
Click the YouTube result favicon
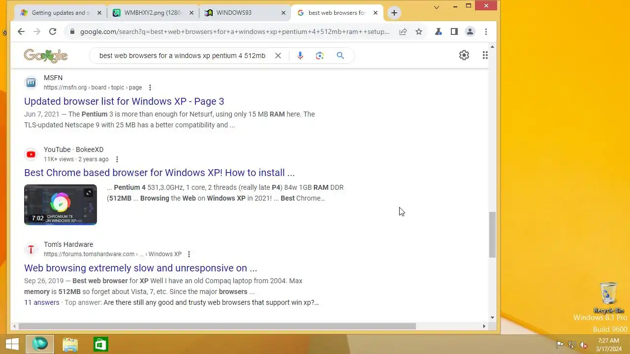[31, 154]
